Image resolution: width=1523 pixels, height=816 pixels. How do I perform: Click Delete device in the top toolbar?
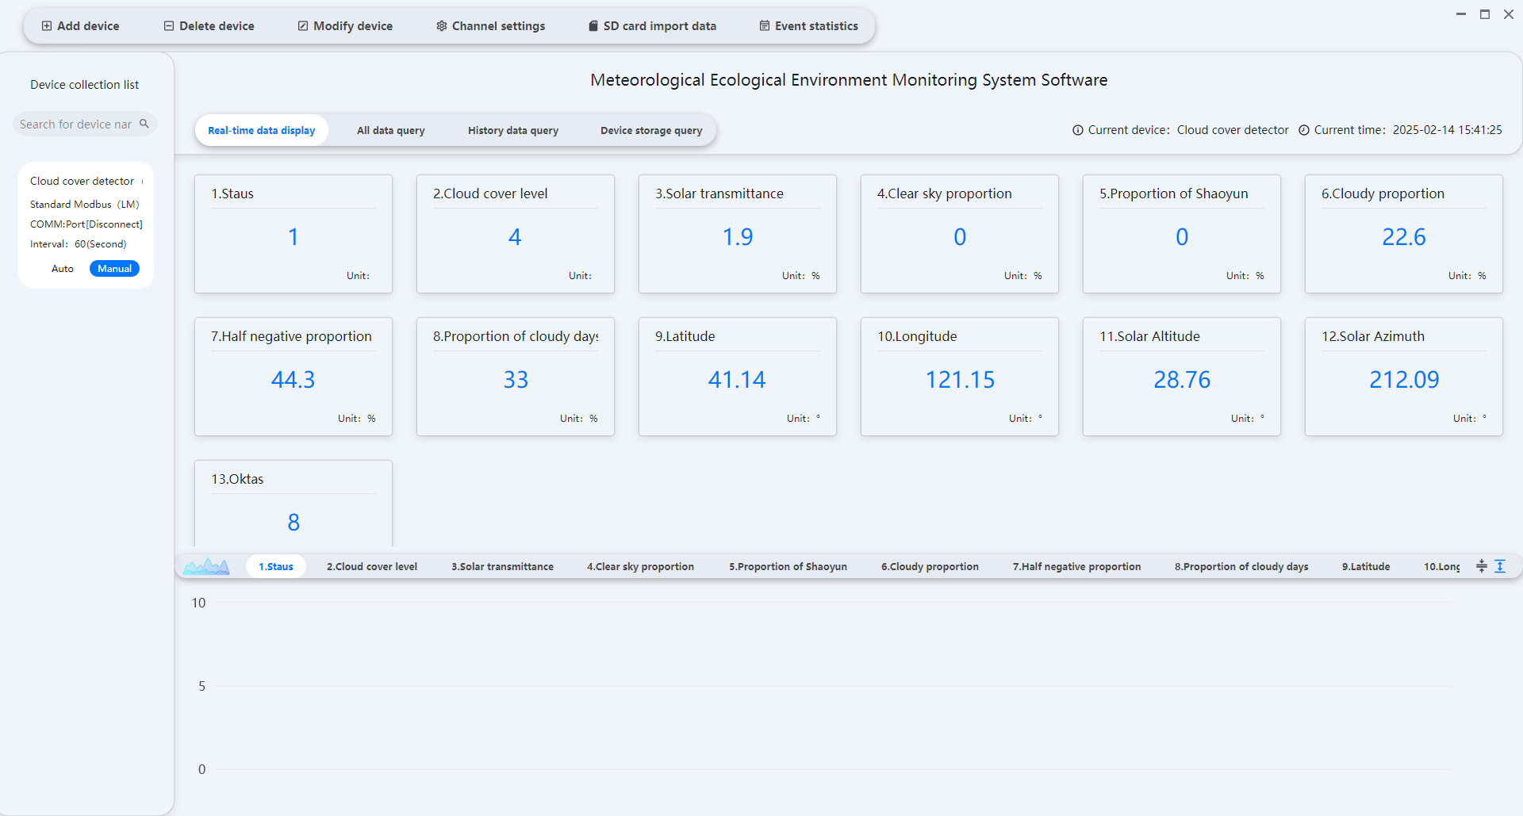(x=209, y=26)
